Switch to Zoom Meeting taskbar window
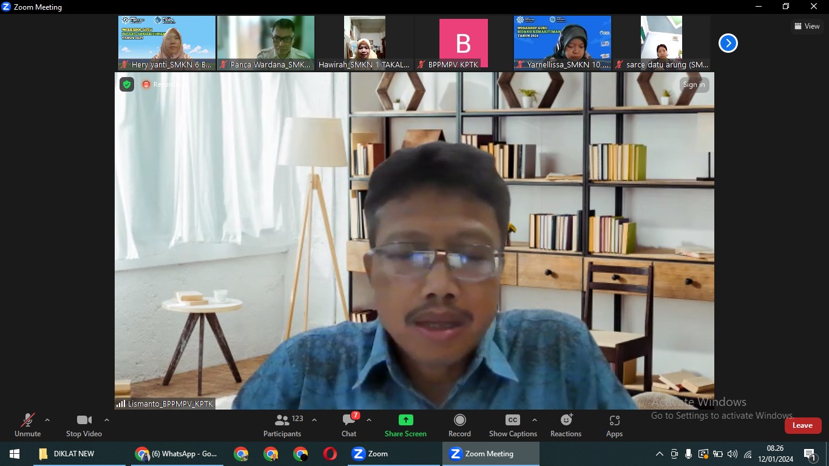829x466 pixels. point(490,454)
